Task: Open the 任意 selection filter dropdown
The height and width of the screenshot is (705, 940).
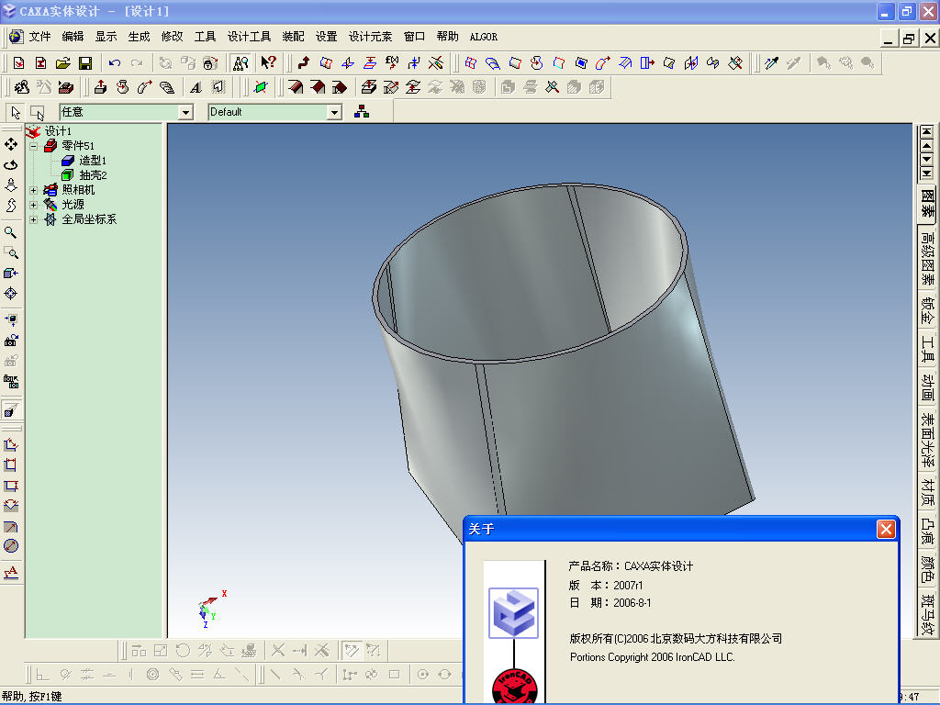Action: click(x=186, y=112)
